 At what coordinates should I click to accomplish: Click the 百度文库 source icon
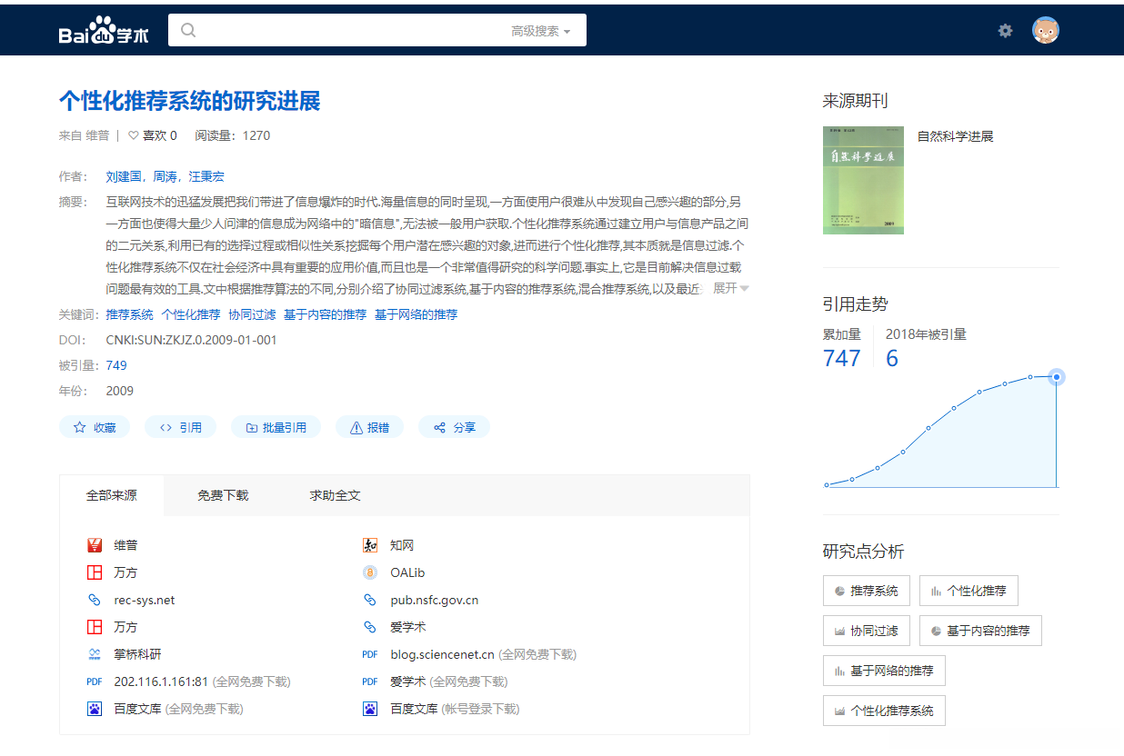coord(95,708)
